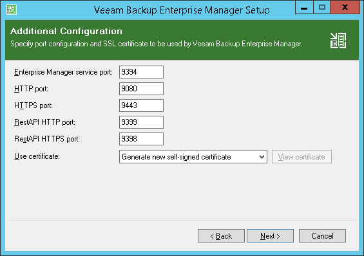Viewport: 364px width, 256px height.
Task: Click the Veeam application icon in title bar
Action: tap(12, 10)
